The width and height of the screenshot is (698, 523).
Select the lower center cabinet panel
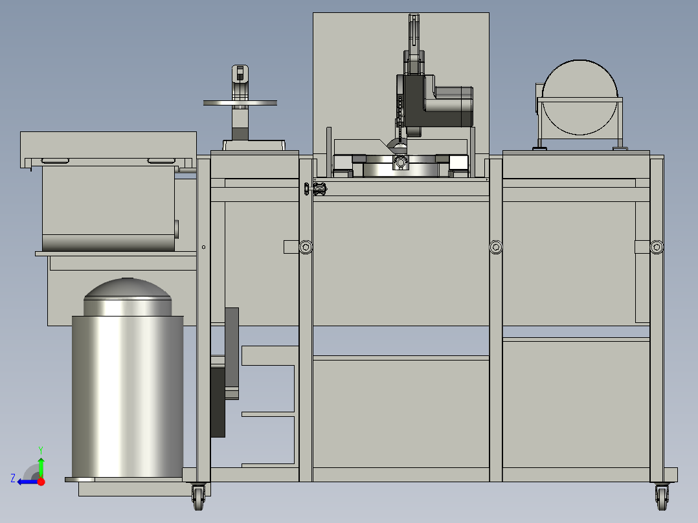401,413
